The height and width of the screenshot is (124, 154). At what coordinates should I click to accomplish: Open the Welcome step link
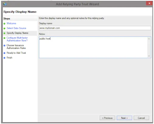[11, 23]
